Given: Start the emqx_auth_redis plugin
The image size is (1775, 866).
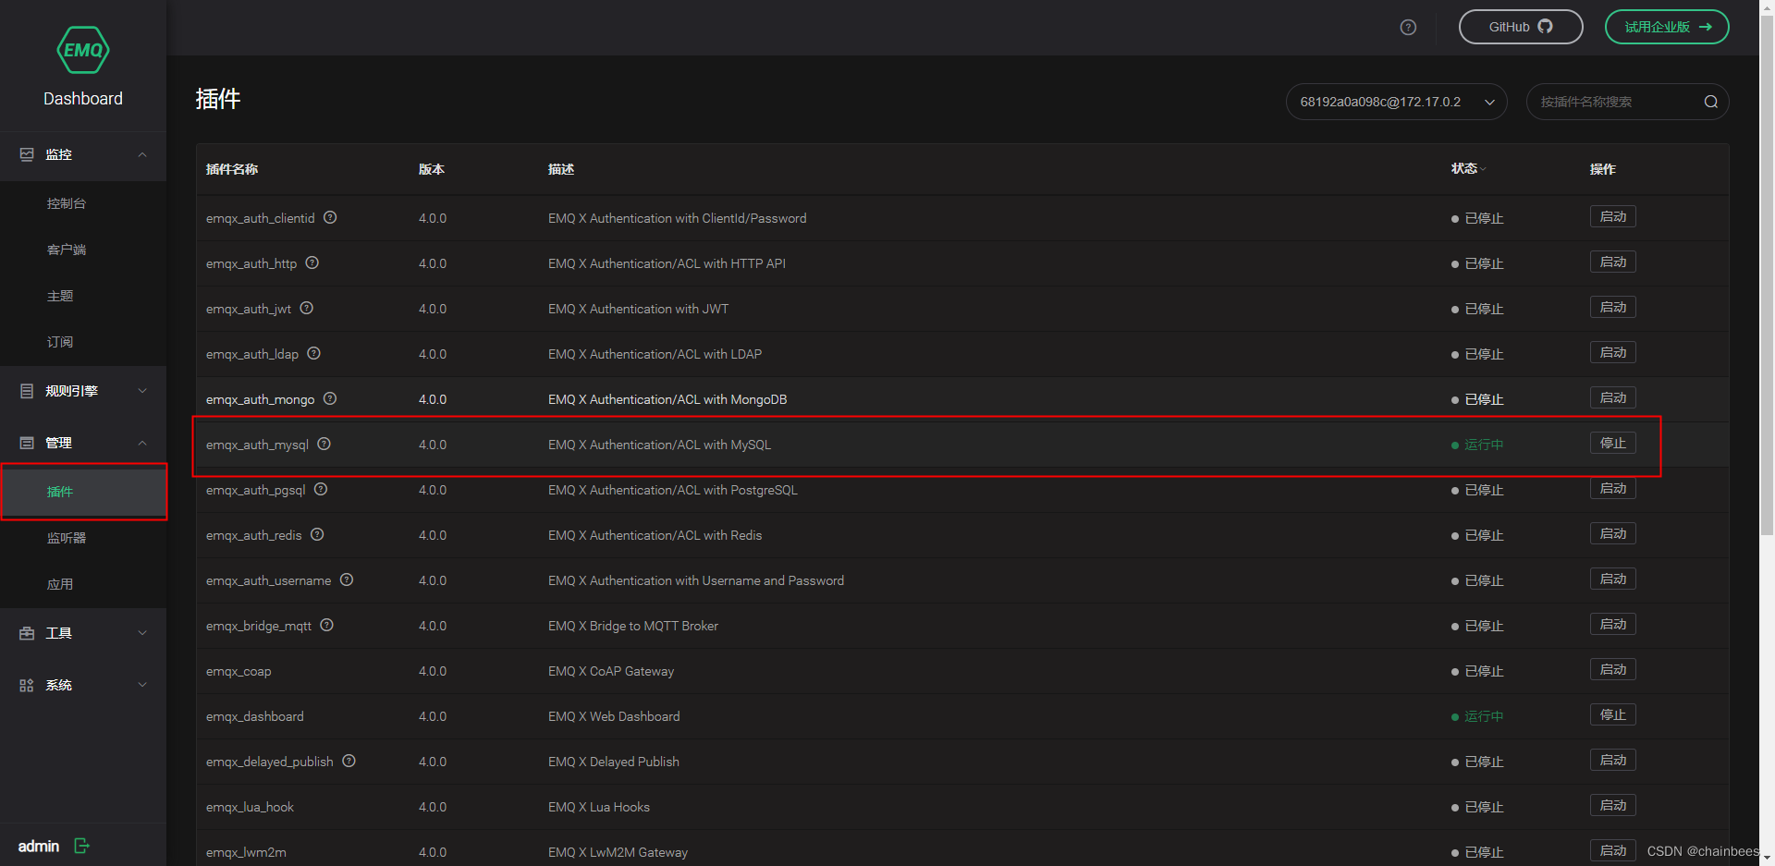Looking at the screenshot, I should pyautogui.click(x=1613, y=533).
